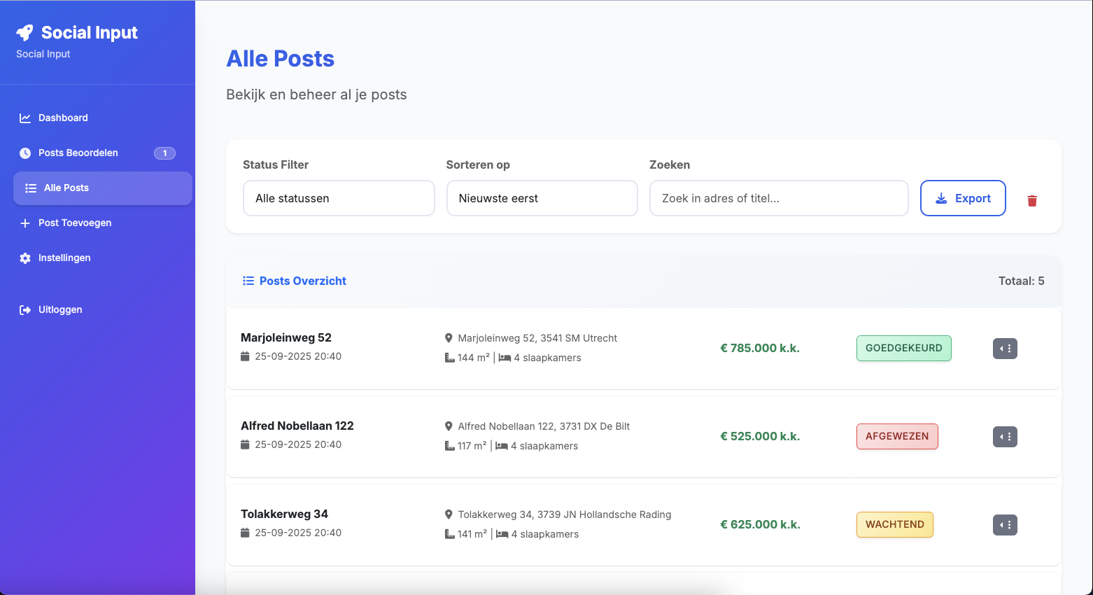Open the Status Filter dropdown
This screenshot has width=1093, height=595.
tap(339, 199)
